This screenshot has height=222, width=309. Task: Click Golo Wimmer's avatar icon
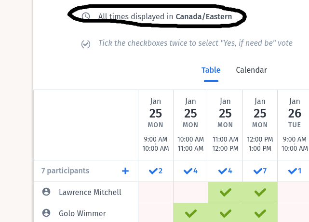[x=46, y=213]
